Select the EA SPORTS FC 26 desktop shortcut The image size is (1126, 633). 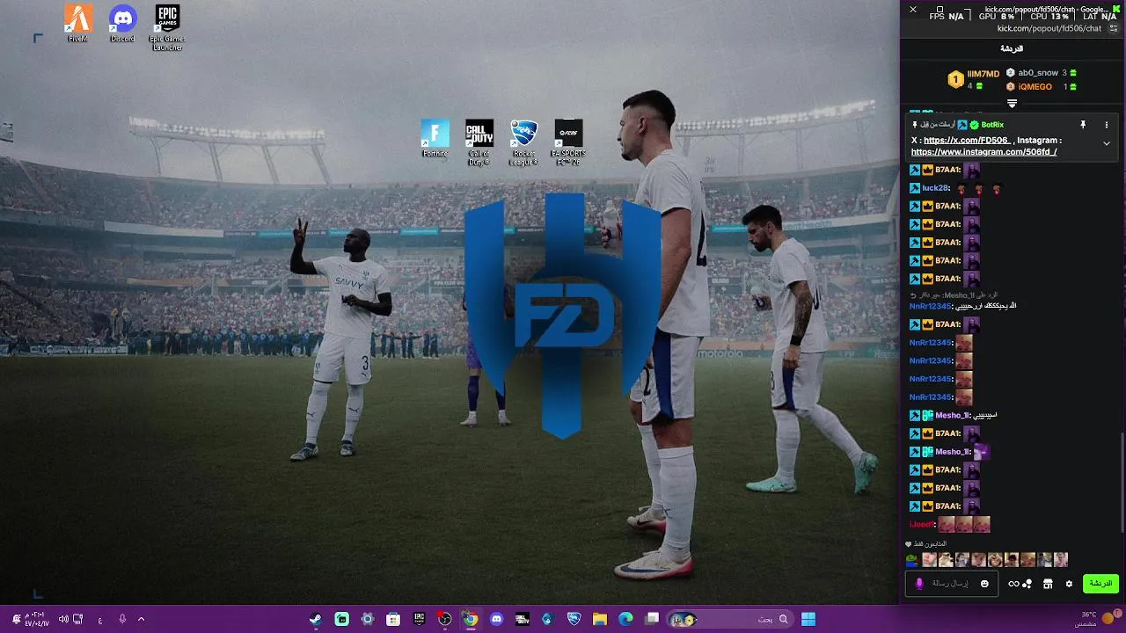pyautogui.click(x=568, y=142)
